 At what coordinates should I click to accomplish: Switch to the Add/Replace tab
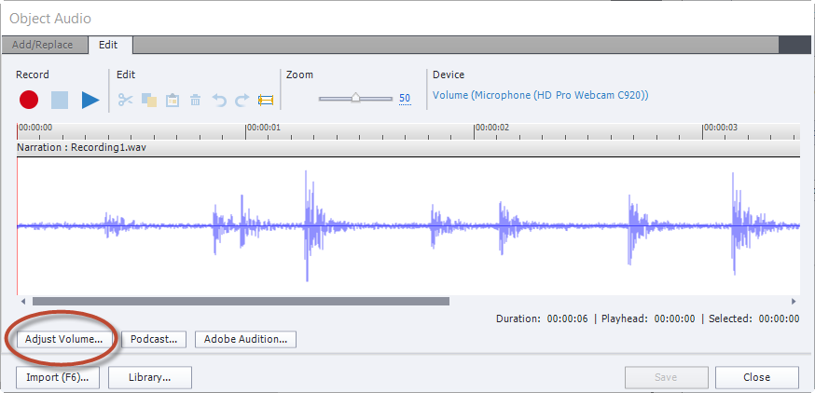tap(45, 45)
